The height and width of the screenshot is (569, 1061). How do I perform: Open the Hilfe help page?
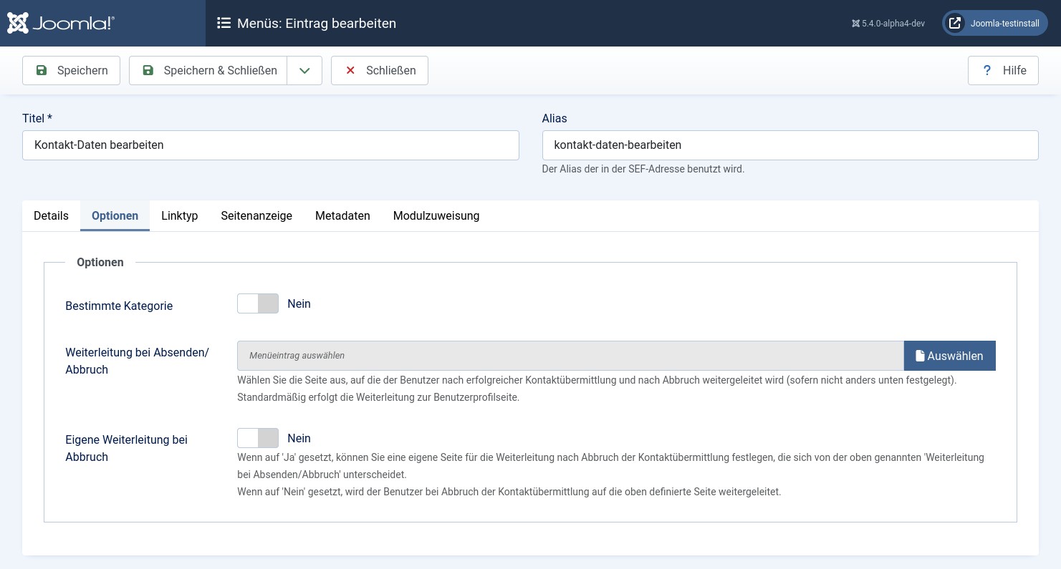click(1002, 70)
